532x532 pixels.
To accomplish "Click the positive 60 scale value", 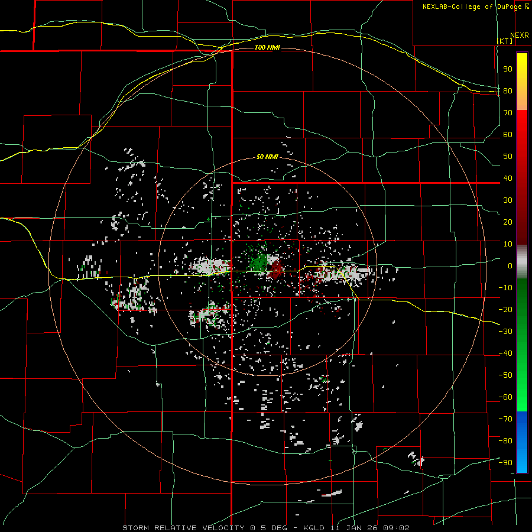I will coord(508,135).
